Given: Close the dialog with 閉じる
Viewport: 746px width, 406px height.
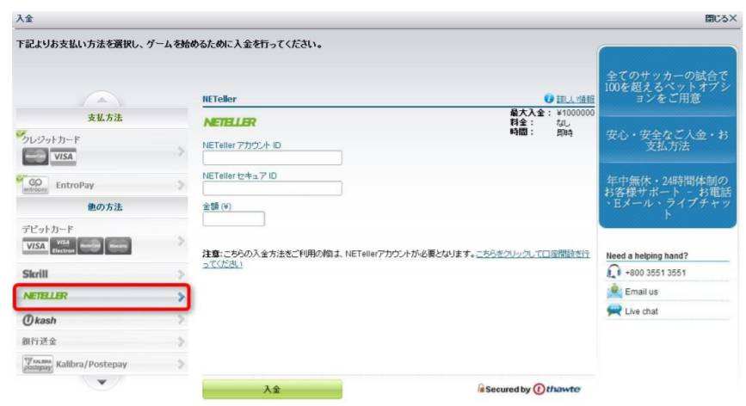Looking at the screenshot, I should click(720, 18).
